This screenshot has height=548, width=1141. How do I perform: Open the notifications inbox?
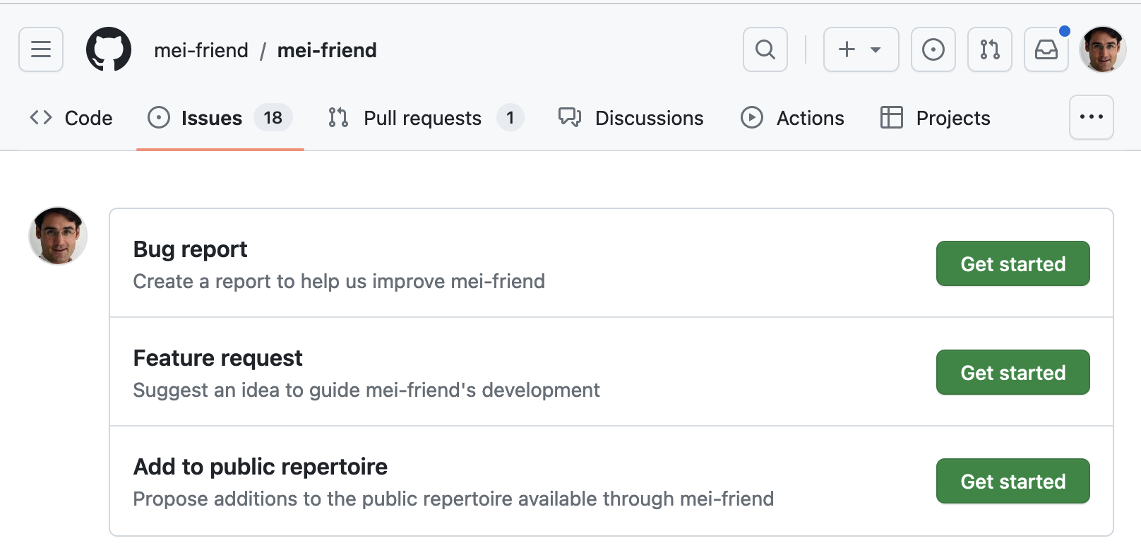click(1046, 49)
